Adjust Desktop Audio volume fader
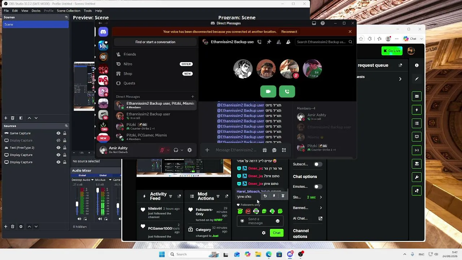This screenshot has height=260, width=462. [x=77, y=204]
